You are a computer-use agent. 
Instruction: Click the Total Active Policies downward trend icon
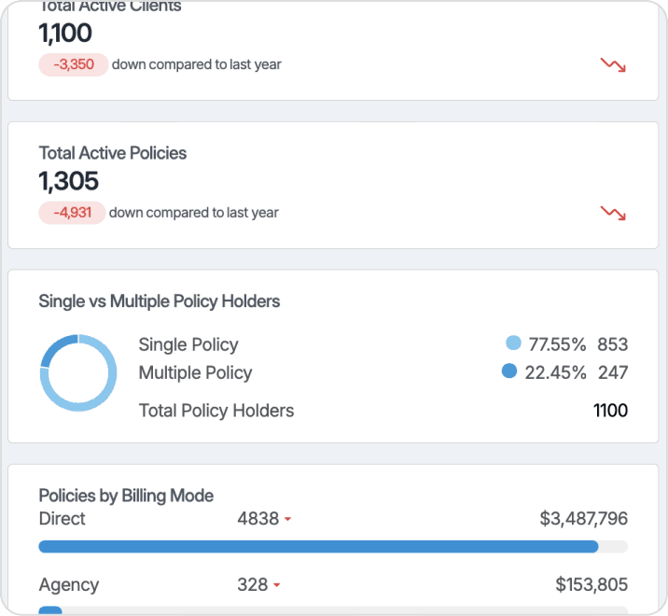613,213
